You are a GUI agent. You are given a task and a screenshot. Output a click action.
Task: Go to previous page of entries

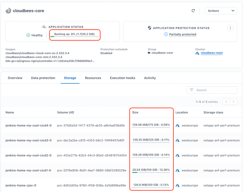pos(226,102)
